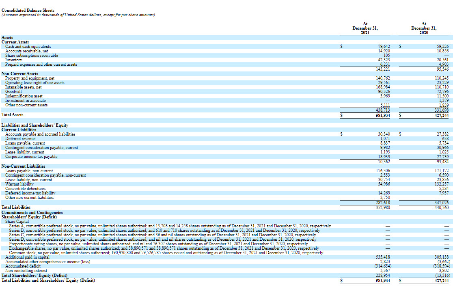
Task: Select the Warrant liability row label
Action: click(20, 184)
